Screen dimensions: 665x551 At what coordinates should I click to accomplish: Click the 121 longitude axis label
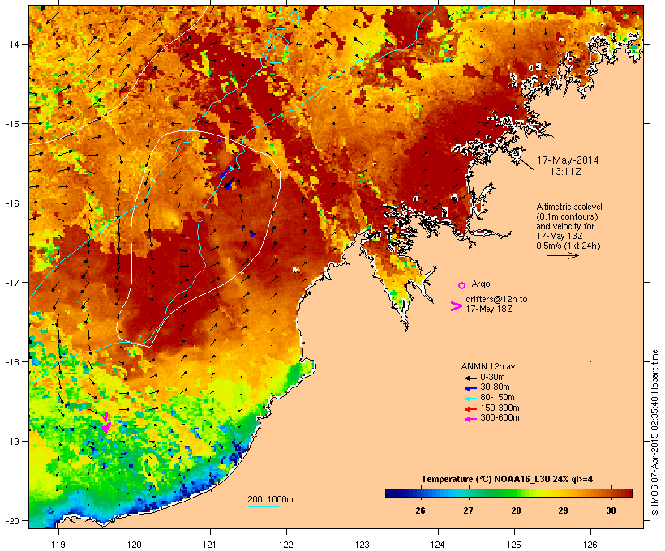click(x=210, y=545)
